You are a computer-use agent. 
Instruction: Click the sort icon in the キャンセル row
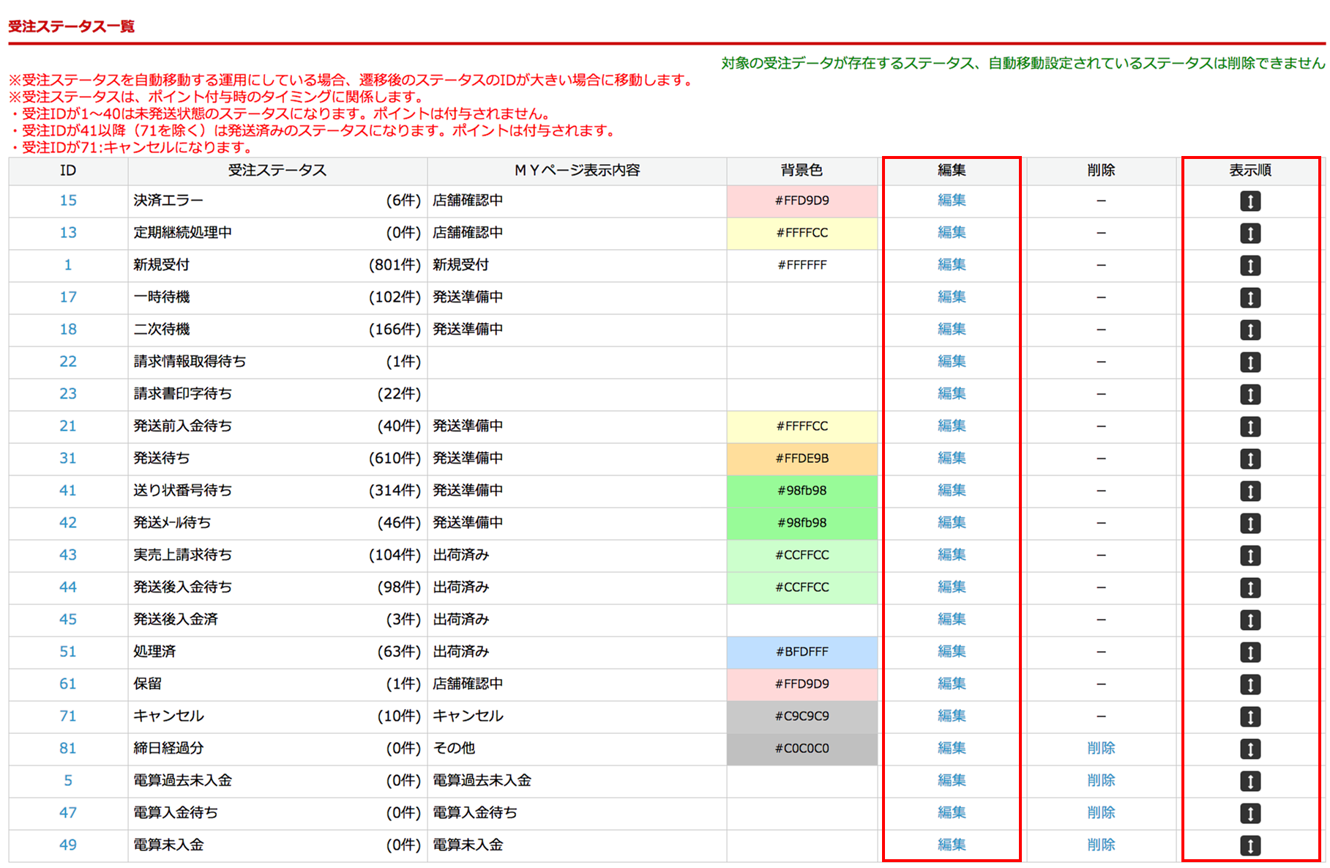pyautogui.click(x=1249, y=717)
